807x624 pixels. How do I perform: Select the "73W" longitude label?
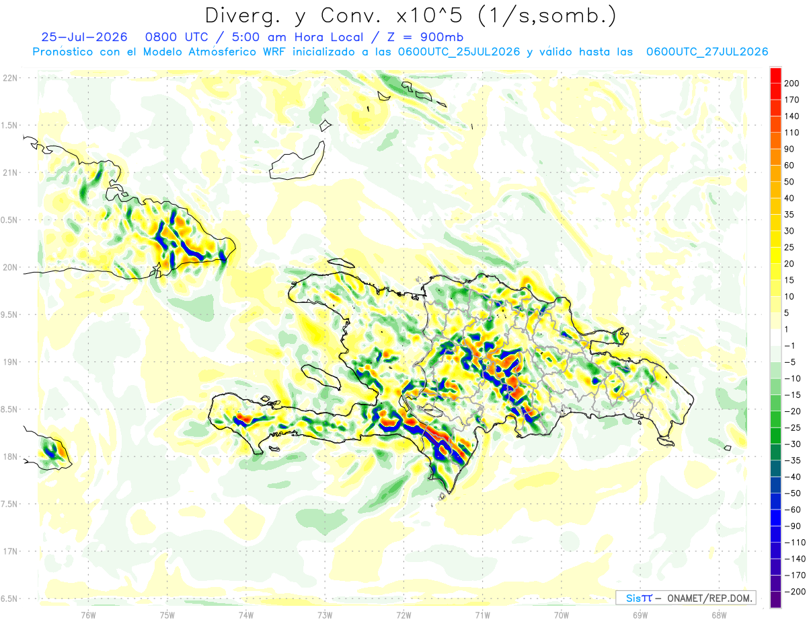(325, 615)
